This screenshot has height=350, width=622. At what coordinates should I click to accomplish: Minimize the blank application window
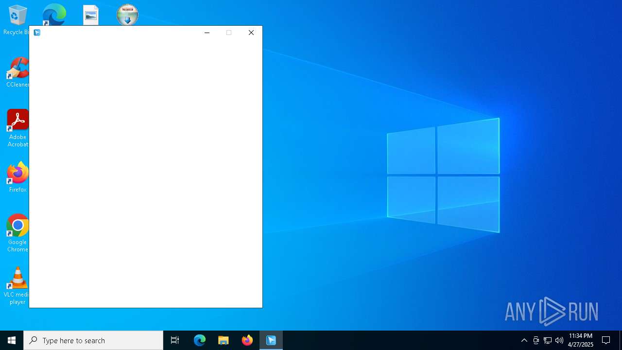pos(207,33)
